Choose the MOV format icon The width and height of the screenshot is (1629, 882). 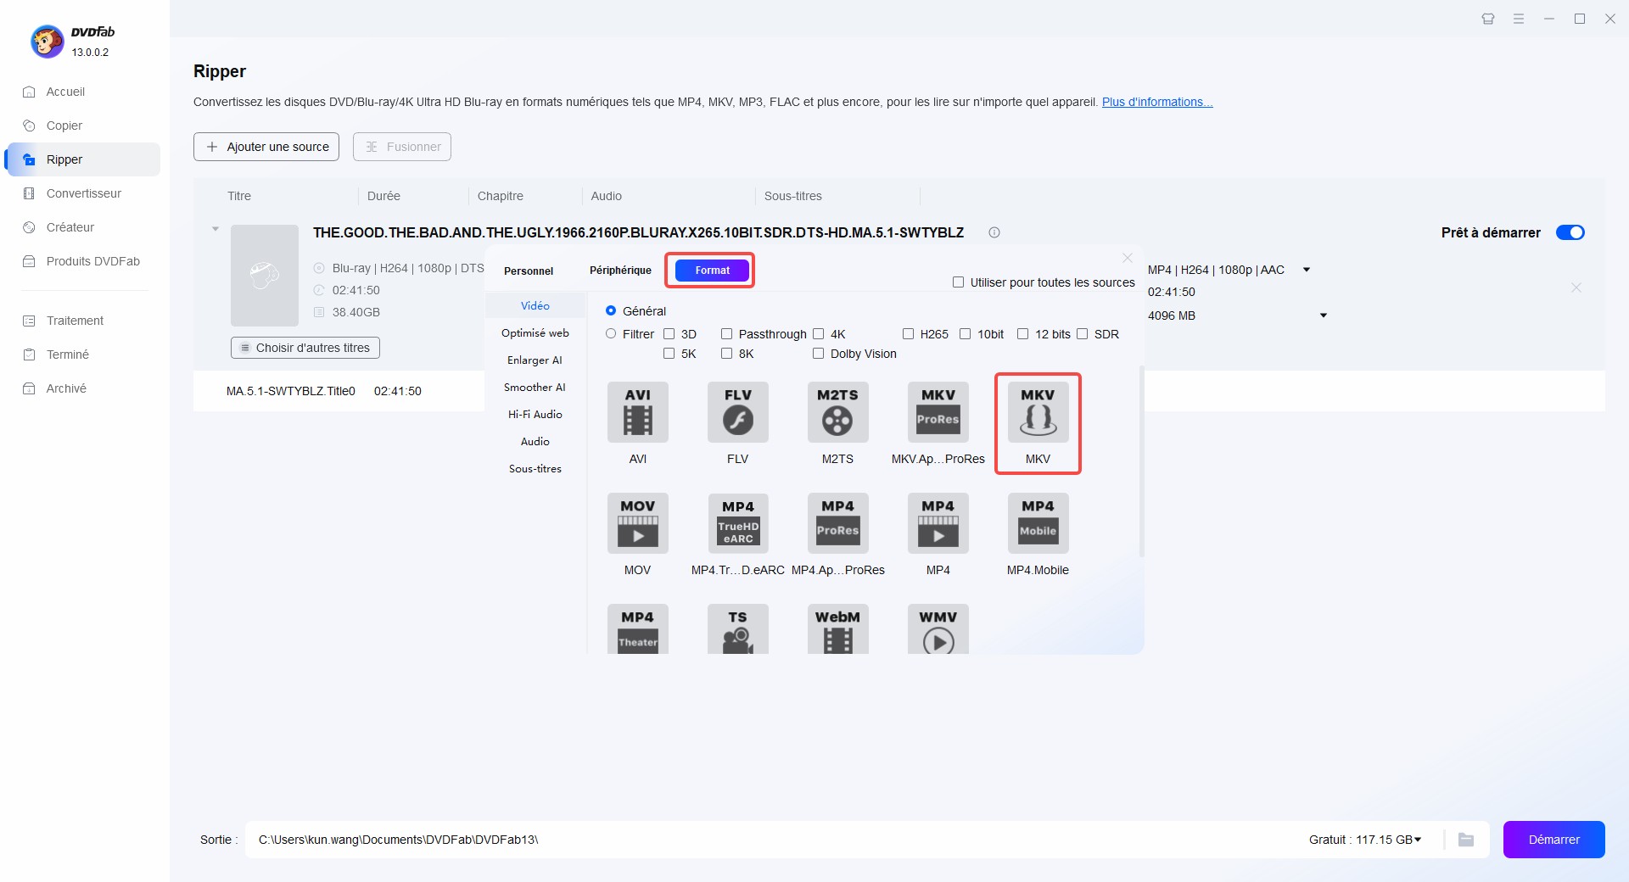(x=637, y=523)
